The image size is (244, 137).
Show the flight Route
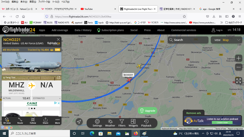20,120
